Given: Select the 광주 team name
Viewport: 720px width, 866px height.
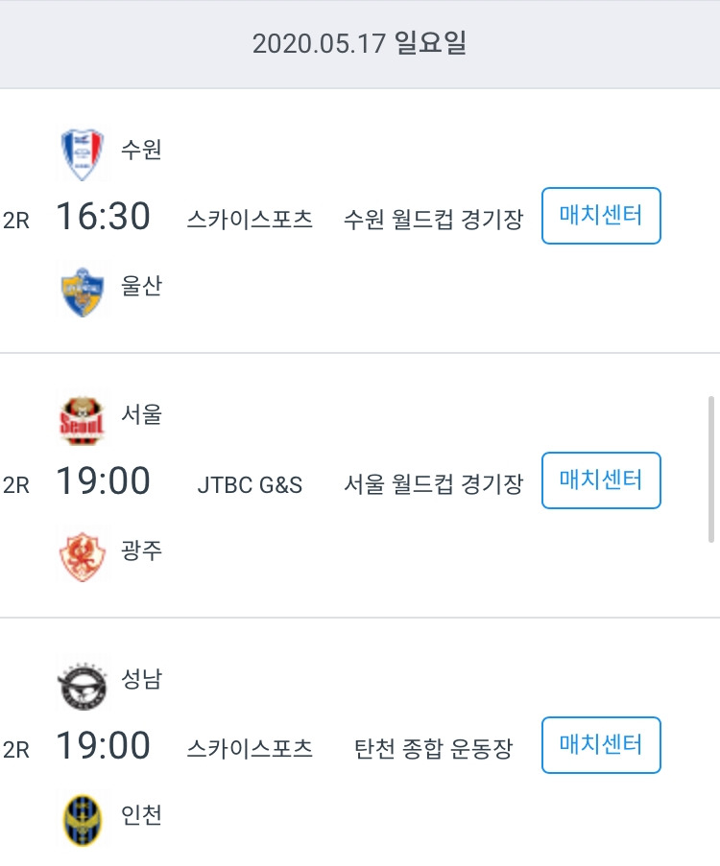Looking at the screenshot, I should click(x=141, y=550).
